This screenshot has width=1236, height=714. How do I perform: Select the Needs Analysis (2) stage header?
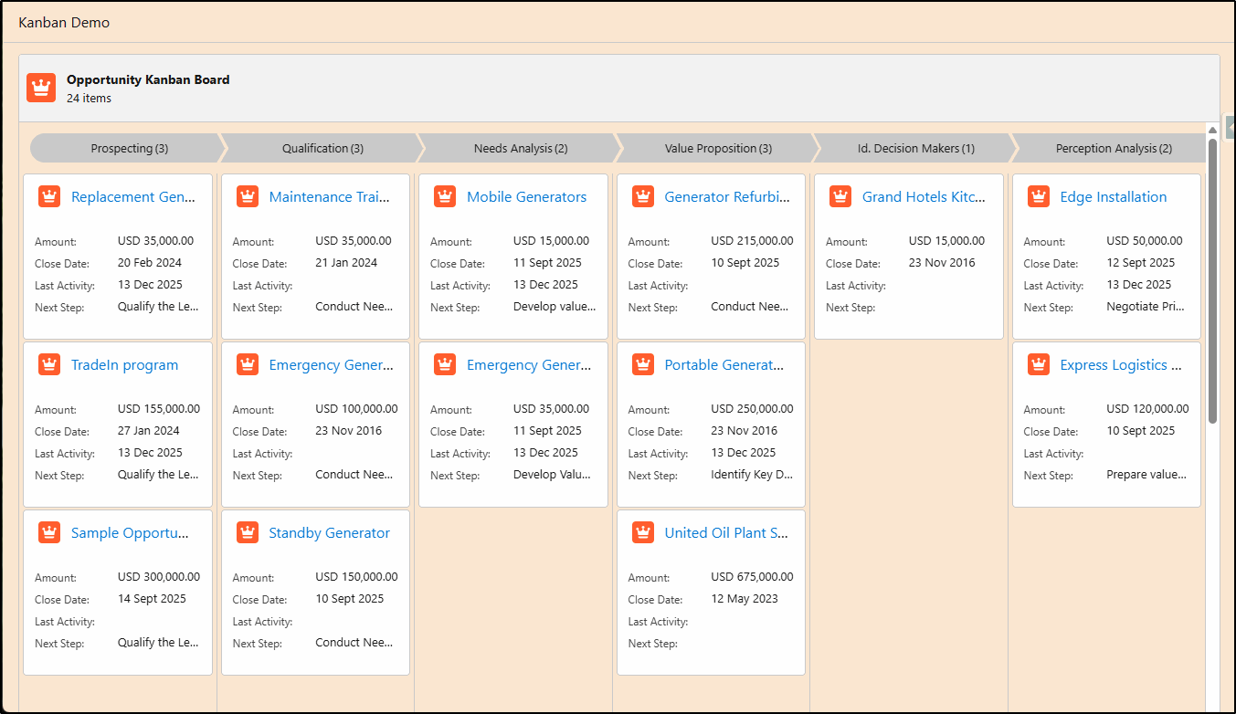(x=521, y=148)
